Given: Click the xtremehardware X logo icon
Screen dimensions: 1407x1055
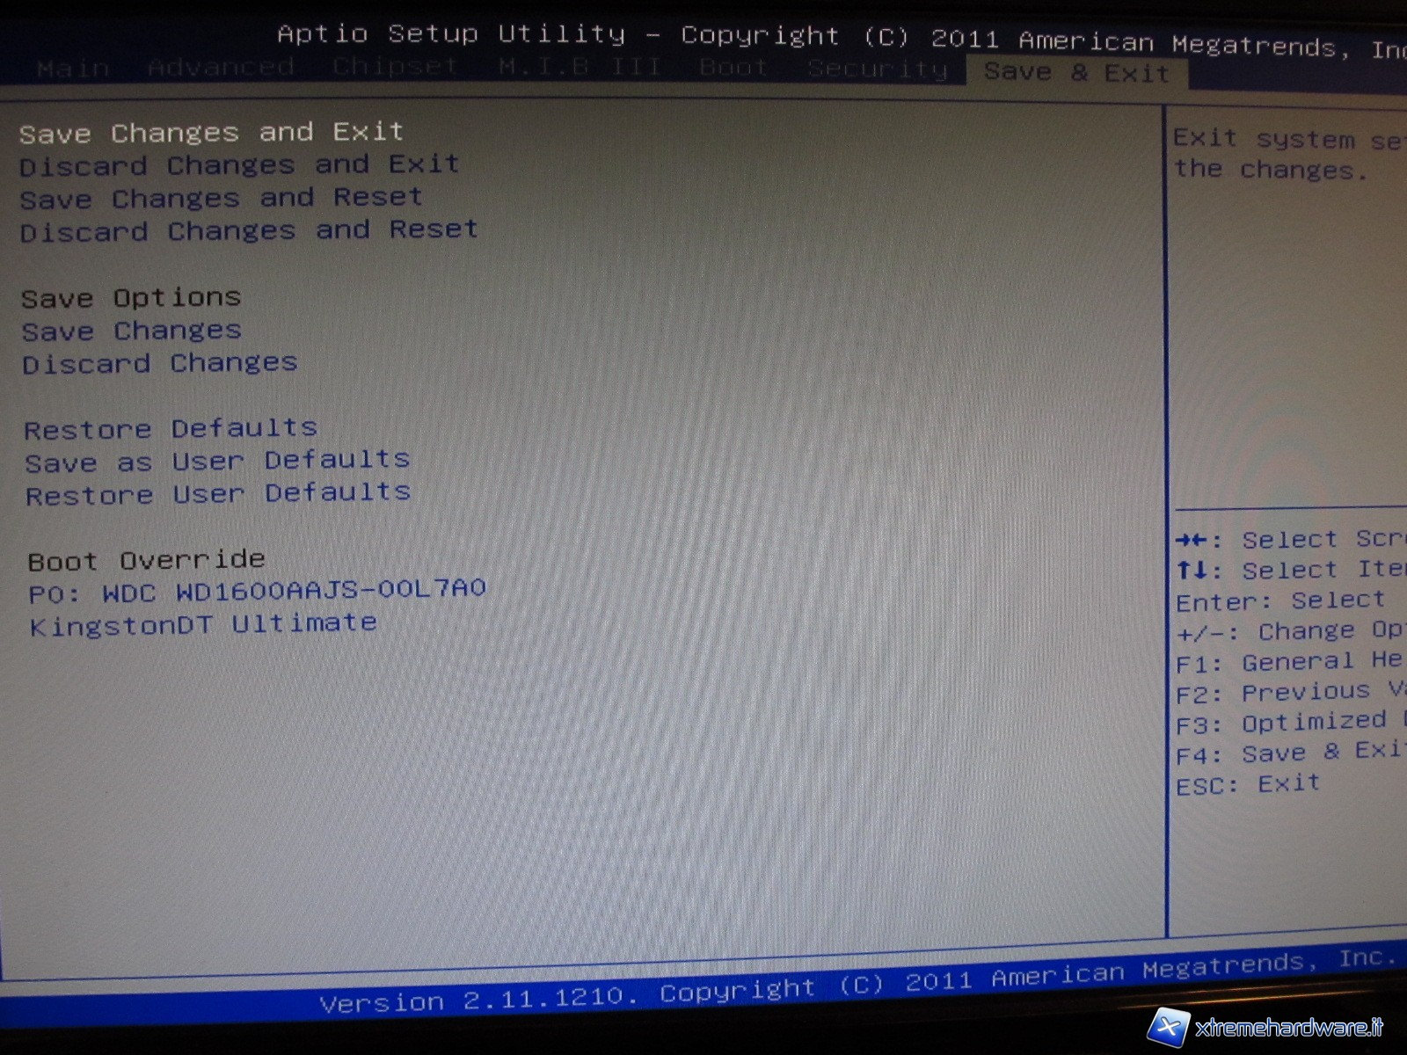Looking at the screenshot, I should click(1170, 1028).
